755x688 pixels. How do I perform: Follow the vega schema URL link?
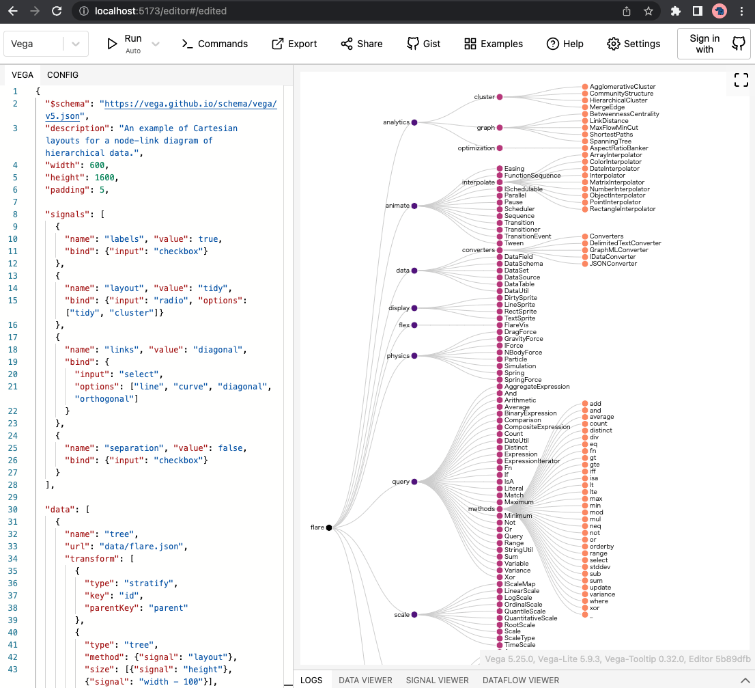pyautogui.click(x=190, y=104)
